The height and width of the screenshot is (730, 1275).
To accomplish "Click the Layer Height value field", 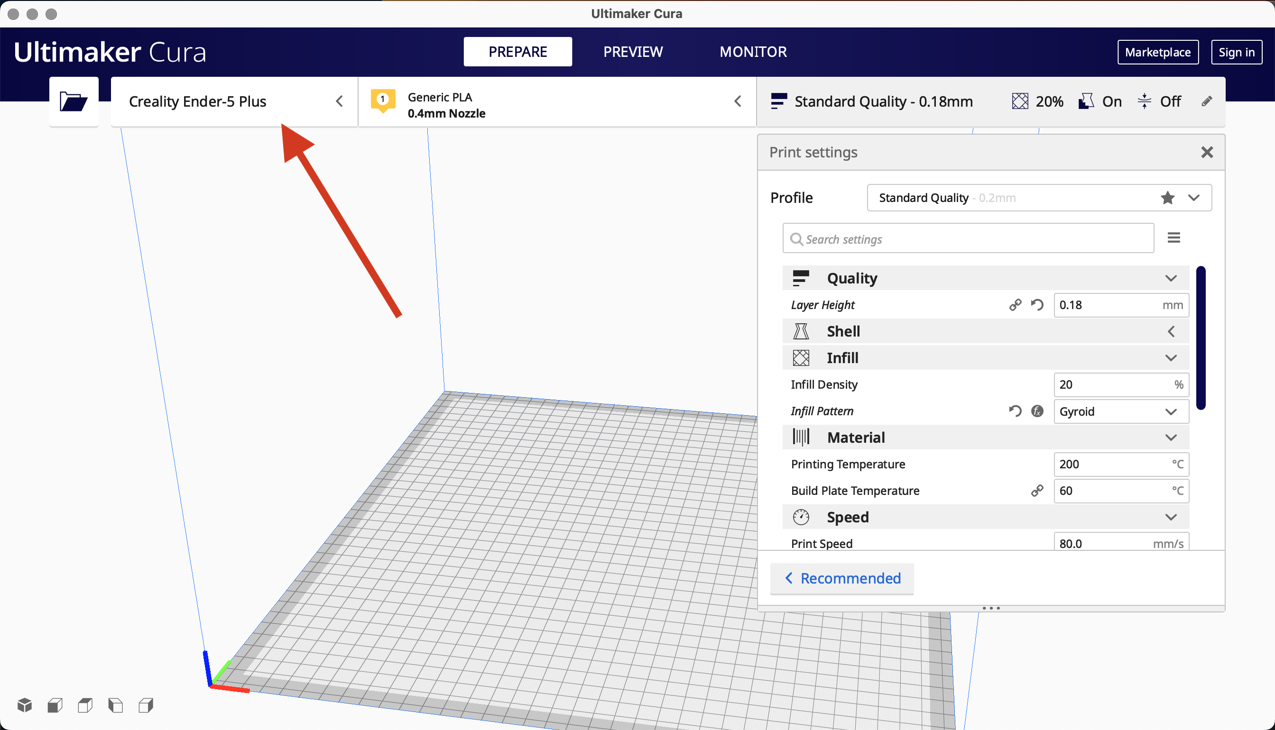I will (1121, 305).
